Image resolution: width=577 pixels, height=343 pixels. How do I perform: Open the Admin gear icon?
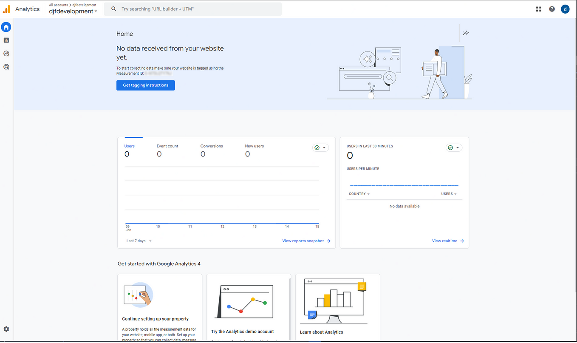pyautogui.click(x=6, y=329)
